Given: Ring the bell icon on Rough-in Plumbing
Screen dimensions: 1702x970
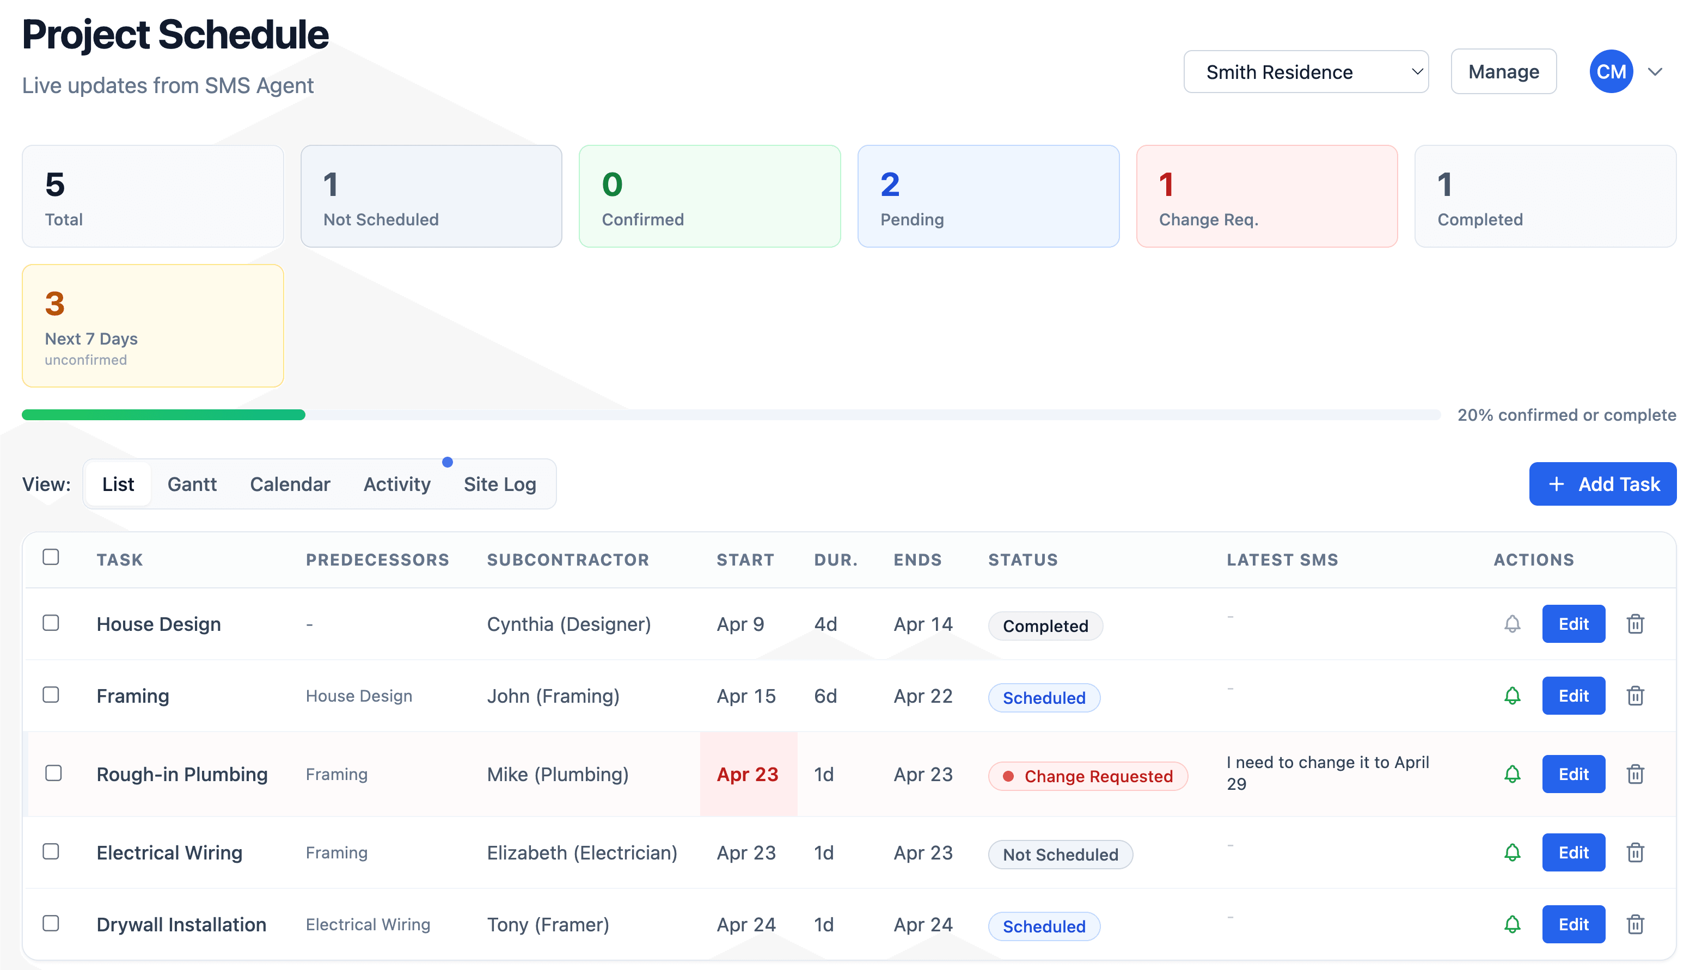Looking at the screenshot, I should pos(1511,774).
